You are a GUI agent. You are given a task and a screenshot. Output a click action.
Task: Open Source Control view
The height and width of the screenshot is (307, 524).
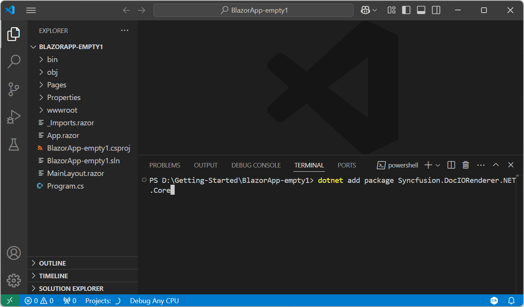click(x=14, y=89)
